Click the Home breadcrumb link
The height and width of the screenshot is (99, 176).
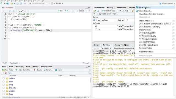click(x=10, y=73)
